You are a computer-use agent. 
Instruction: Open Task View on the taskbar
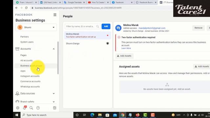point(85,115)
